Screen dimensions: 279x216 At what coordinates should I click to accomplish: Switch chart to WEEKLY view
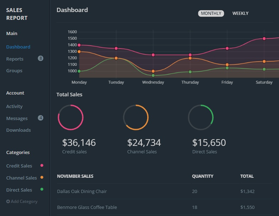point(240,13)
